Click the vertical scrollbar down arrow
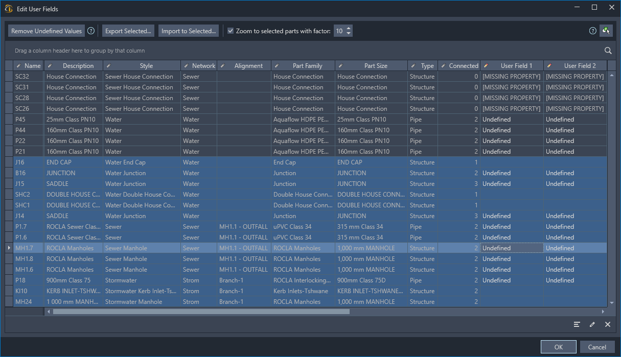This screenshot has height=357, width=621. pos(611,303)
